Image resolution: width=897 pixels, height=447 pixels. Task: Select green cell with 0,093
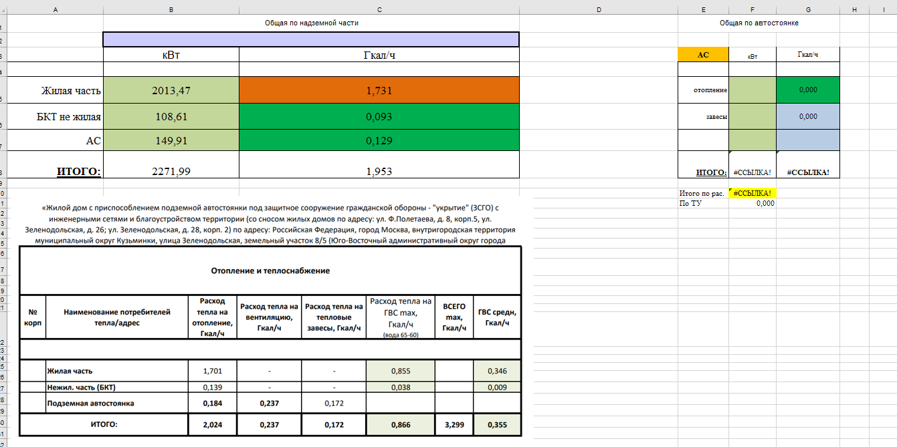[x=379, y=117]
